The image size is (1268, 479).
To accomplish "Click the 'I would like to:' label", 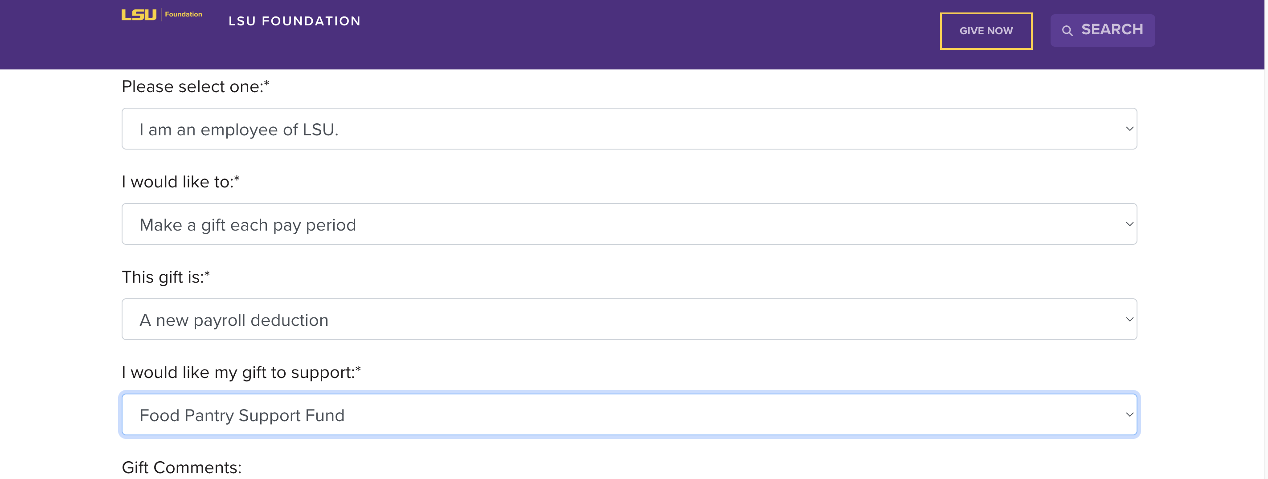I will pyautogui.click(x=180, y=182).
